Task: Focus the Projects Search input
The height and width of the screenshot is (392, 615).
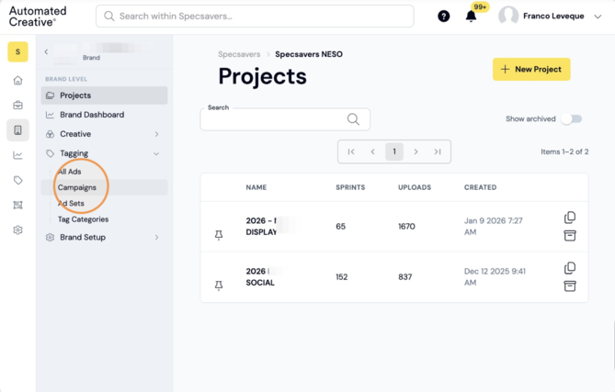Action: point(285,119)
